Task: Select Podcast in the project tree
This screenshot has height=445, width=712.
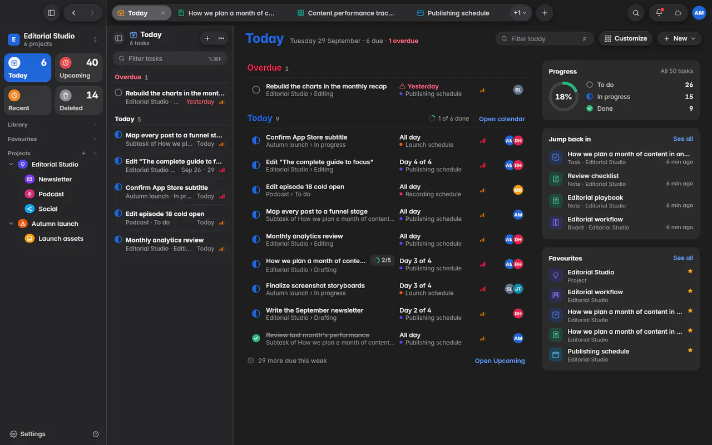Action: click(51, 194)
